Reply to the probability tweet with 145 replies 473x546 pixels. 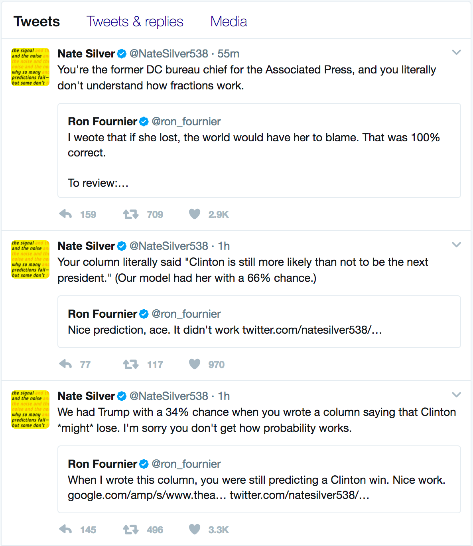click(x=66, y=530)
